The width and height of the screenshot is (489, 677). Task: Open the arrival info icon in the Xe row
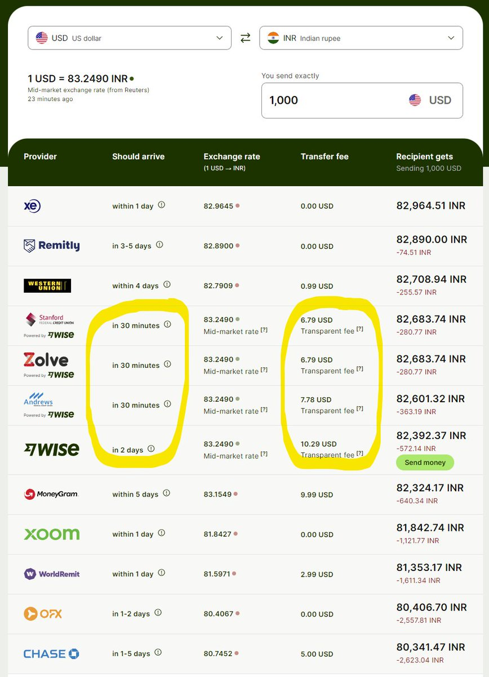(x=161, y=205)
